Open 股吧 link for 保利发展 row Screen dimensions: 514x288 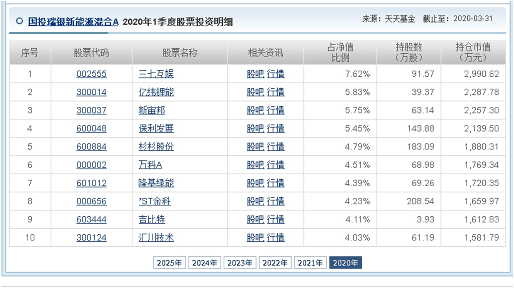pyautogui.click(x=255, y=128)
